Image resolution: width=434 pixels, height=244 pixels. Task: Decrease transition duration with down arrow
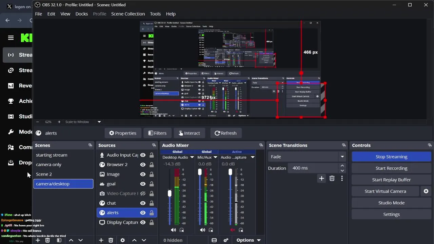coord(342,170)
